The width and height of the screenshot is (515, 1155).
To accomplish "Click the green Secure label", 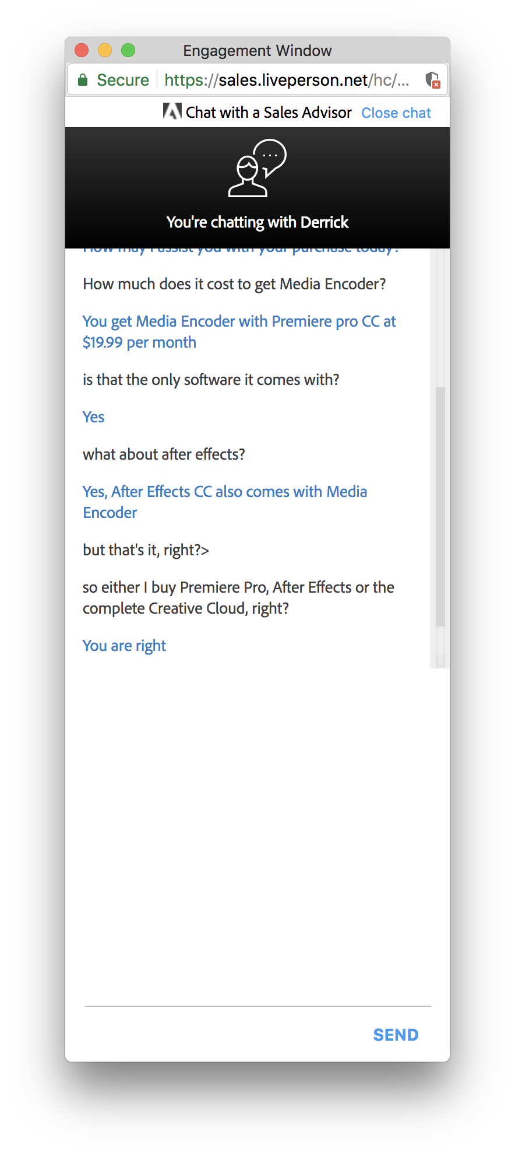I will pos(122,80).
